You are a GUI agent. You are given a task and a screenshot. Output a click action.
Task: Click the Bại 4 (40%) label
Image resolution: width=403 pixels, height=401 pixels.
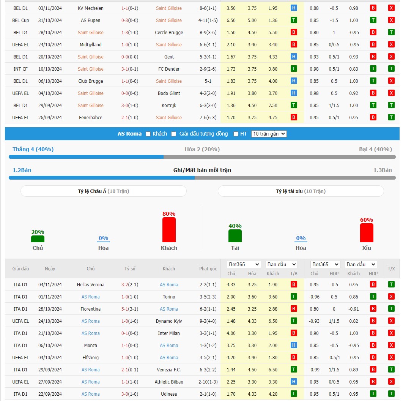click(375, 149)
